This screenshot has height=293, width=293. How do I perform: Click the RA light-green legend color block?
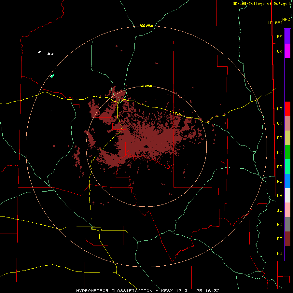point(287,167)
